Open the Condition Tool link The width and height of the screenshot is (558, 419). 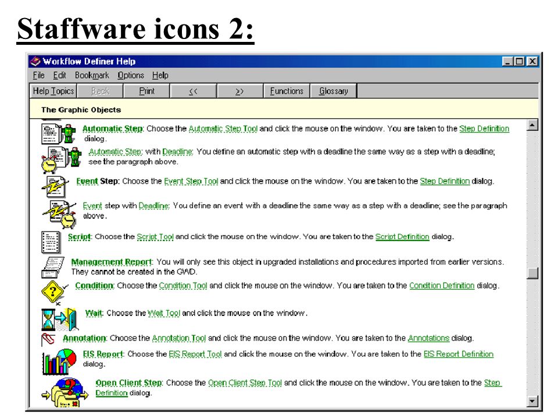click(183, 286)
